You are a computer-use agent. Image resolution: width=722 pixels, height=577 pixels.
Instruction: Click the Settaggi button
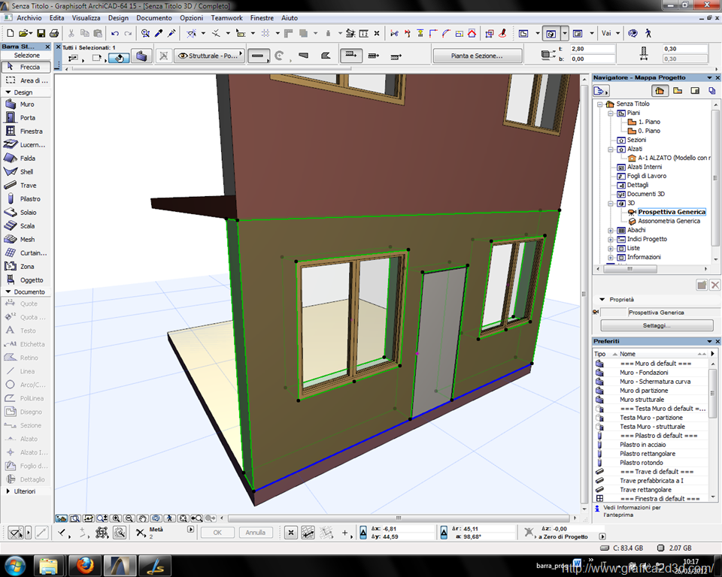point(656,326)
